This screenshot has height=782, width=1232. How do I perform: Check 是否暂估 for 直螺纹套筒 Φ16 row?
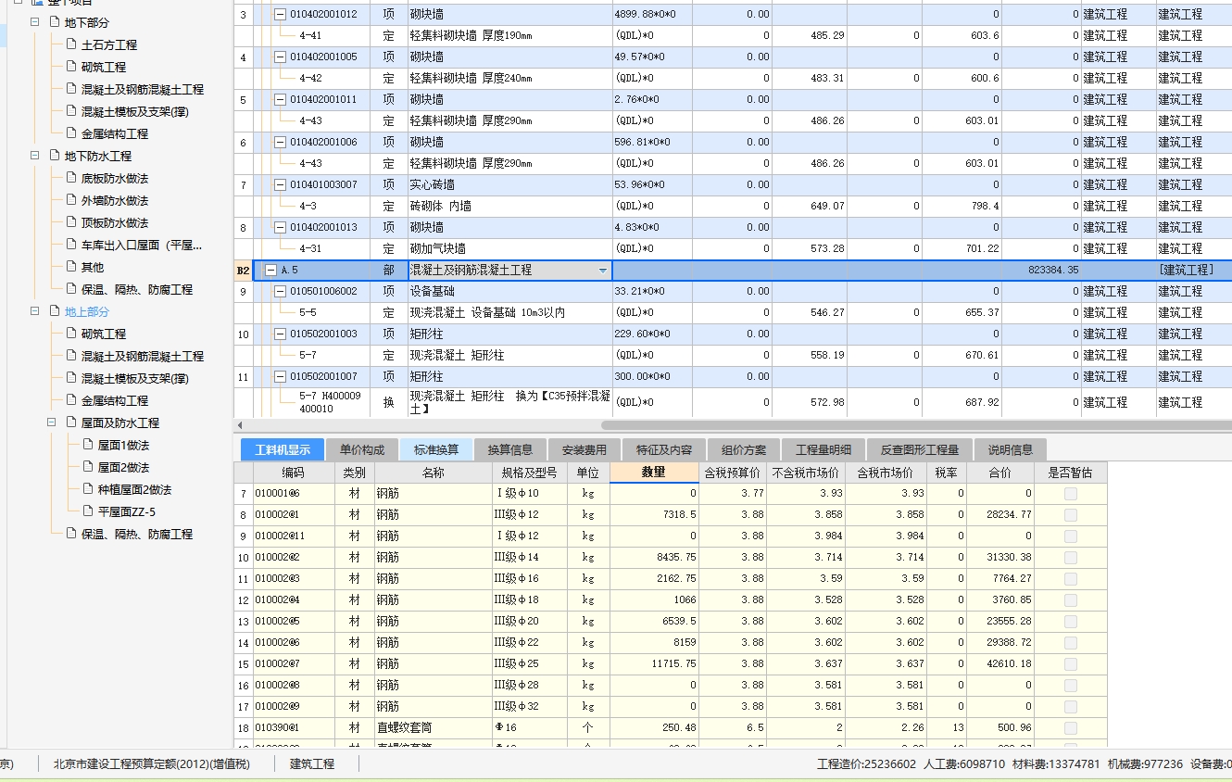click(1071, 728)
